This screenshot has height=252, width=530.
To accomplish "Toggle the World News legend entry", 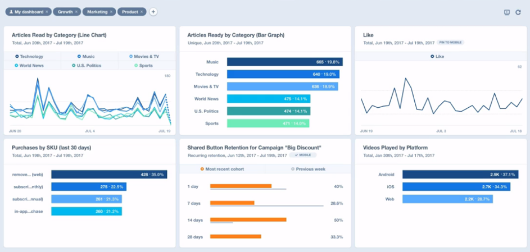I will pos(30,65).
